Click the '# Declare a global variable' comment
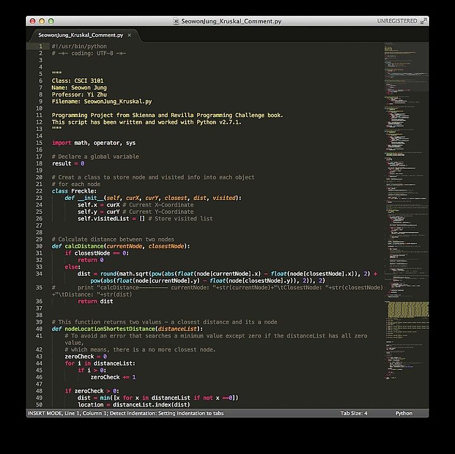This screenshot has width=455, height=454. tap(95, 157)
